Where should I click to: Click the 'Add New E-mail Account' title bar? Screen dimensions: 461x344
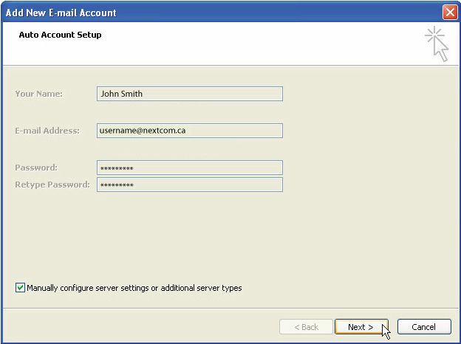tap(185, 13)
